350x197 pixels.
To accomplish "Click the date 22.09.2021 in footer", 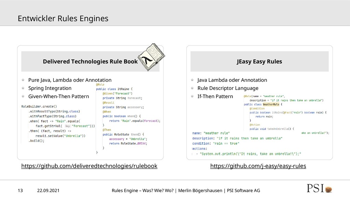I will [48, 191].
